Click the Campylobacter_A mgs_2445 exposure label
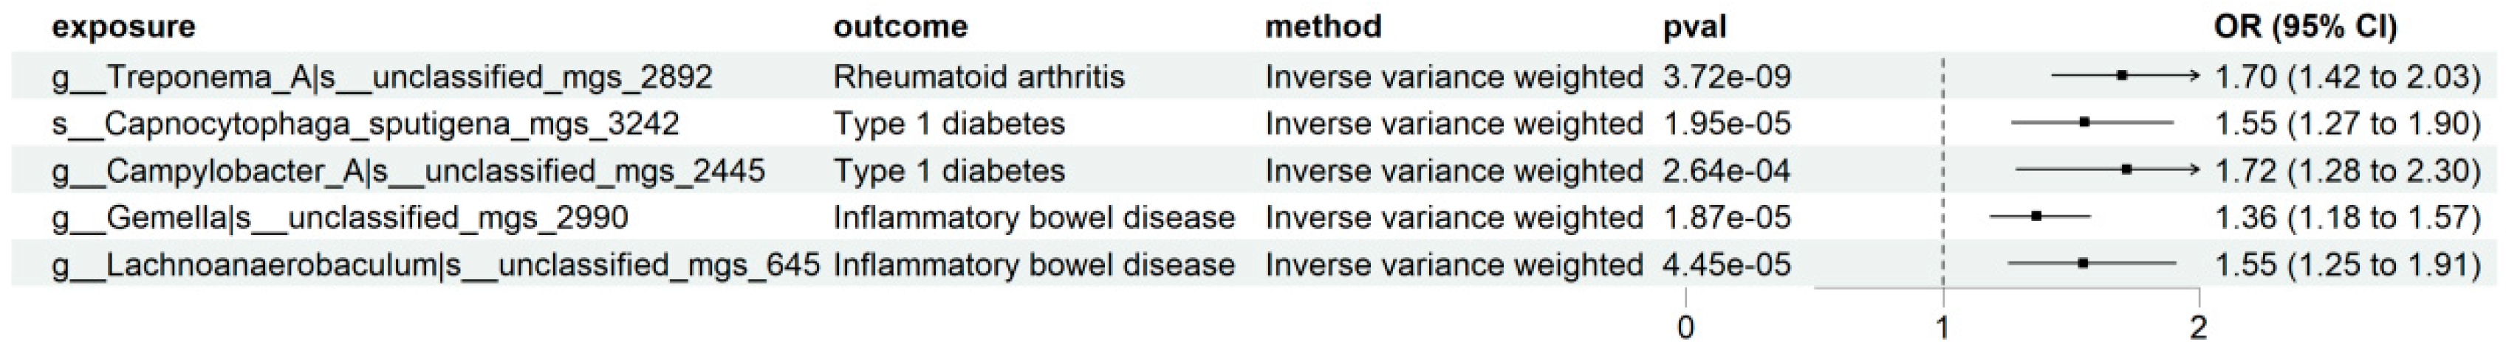Image resolution: width=2506 pixels, height=353 pixels. 408,172
